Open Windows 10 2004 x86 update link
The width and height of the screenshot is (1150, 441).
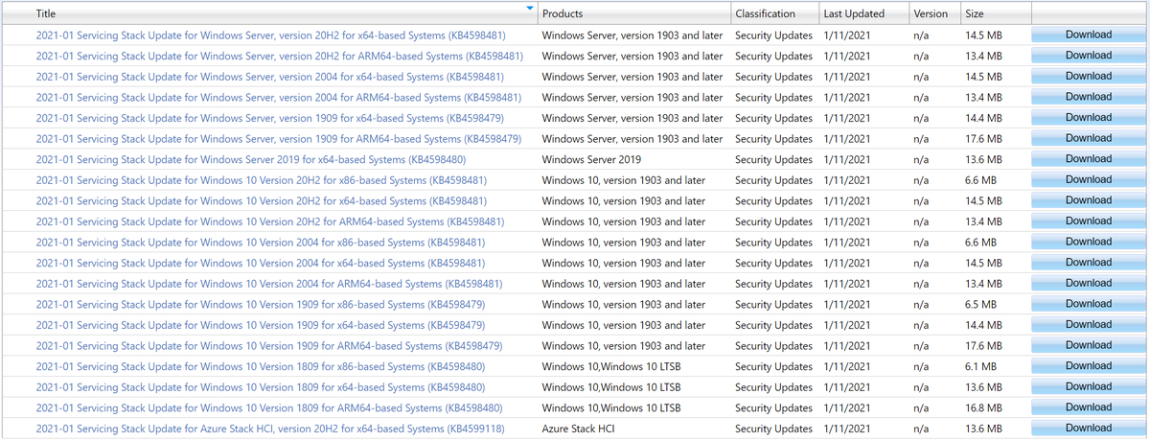tap(260, 243)
